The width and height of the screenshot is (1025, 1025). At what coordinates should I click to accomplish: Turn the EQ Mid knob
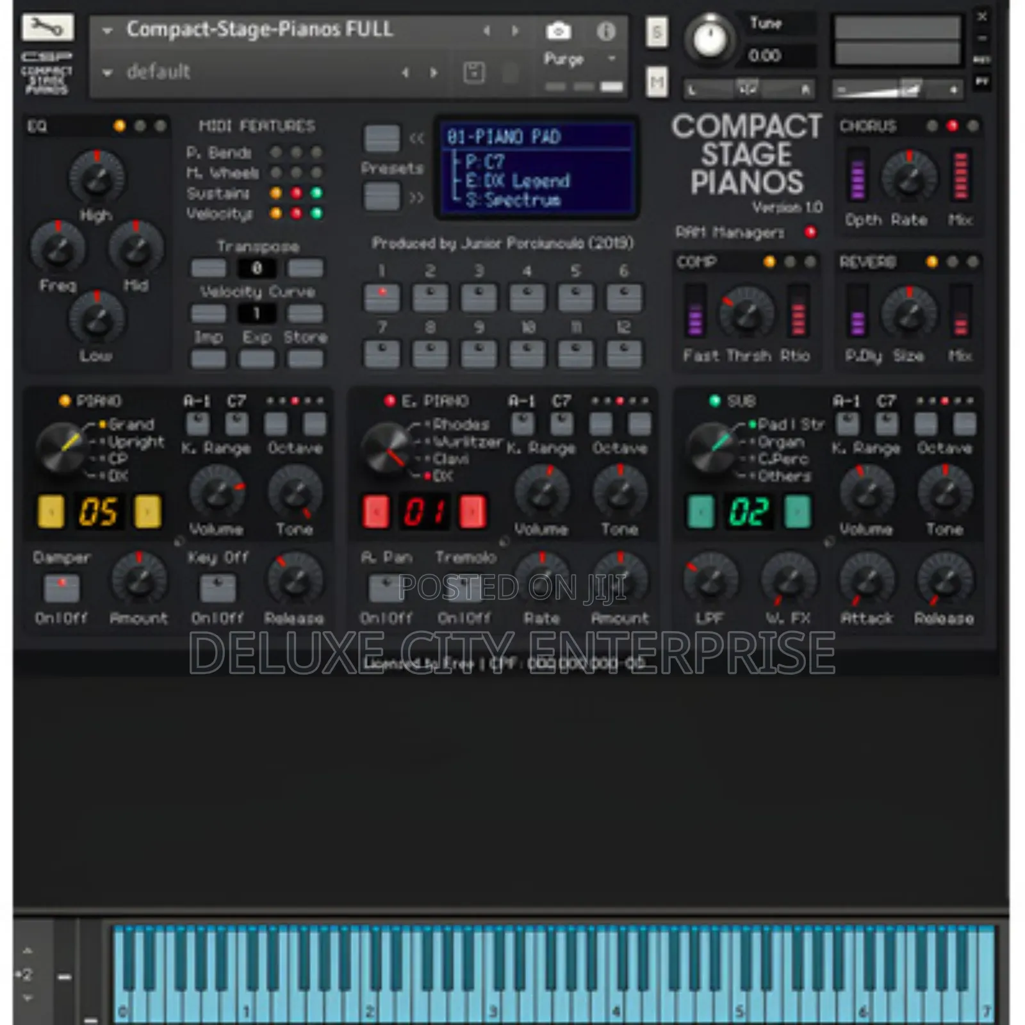click(136, 248)
